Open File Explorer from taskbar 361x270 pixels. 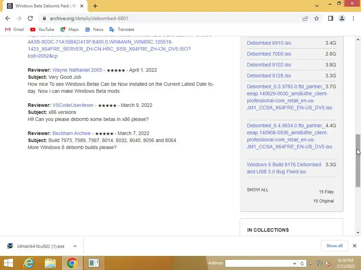[50, 263]
